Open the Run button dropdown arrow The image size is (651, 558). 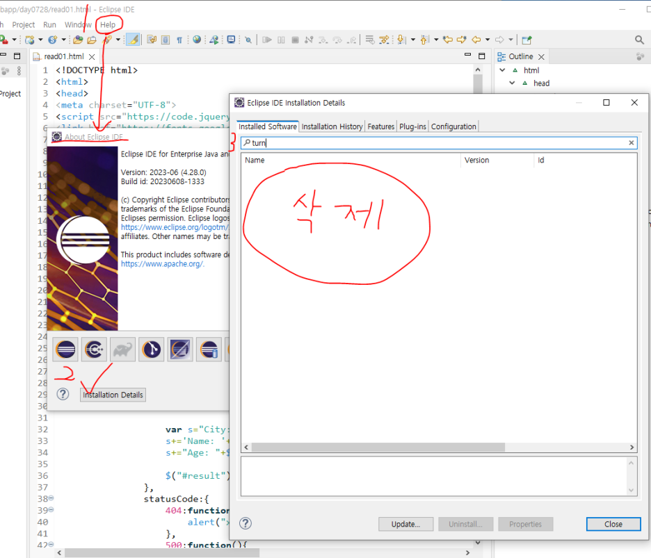point(14,40)
